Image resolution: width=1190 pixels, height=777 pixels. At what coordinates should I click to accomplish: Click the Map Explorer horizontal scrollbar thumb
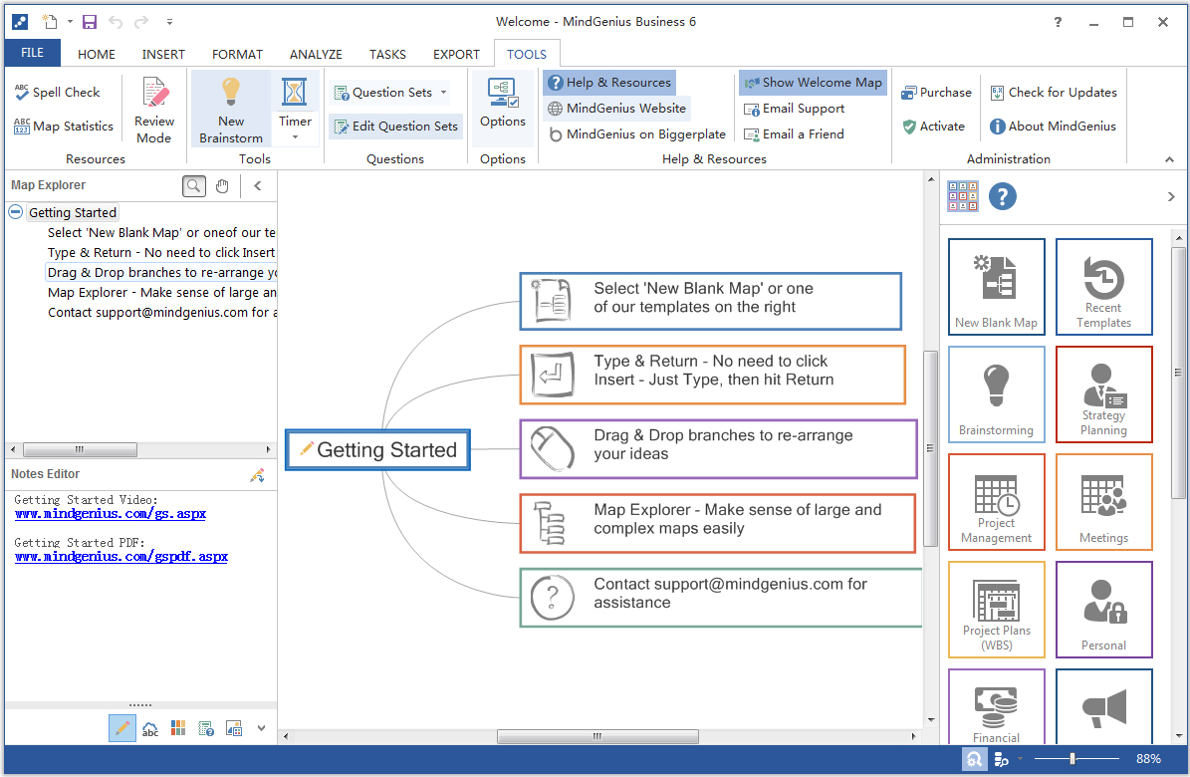pos(80,449)
